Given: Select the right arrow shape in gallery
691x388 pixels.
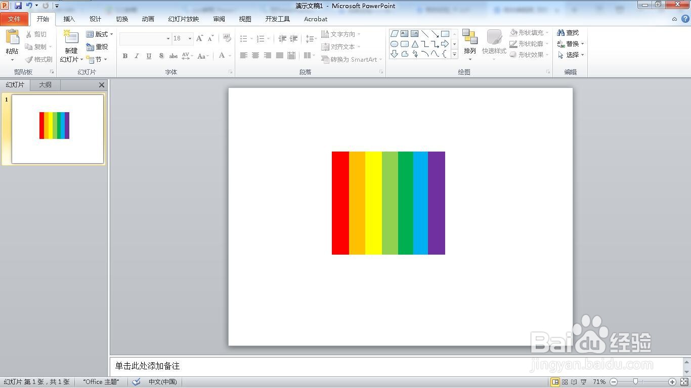Looking at the screenshot, I should pyautogui.click(x=445, y=44).
